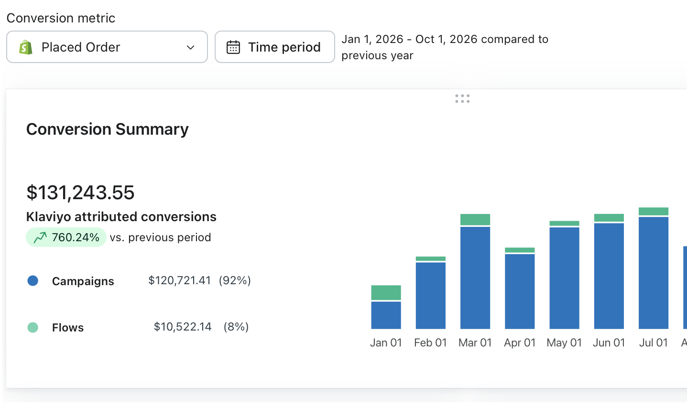Click the date range comparison text

pos(445,47)
